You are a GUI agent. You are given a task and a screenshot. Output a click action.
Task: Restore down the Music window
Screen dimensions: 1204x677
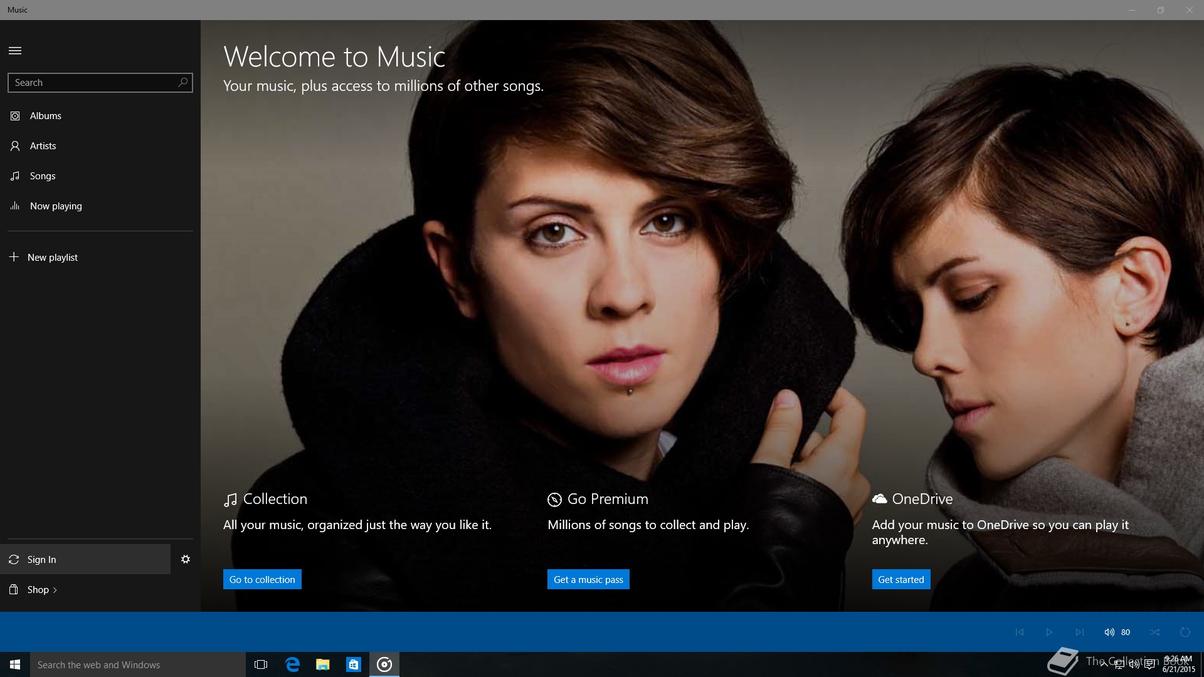1161,10
